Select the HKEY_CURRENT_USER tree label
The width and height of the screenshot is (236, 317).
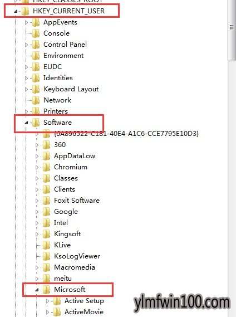click(x=68, y=11)
